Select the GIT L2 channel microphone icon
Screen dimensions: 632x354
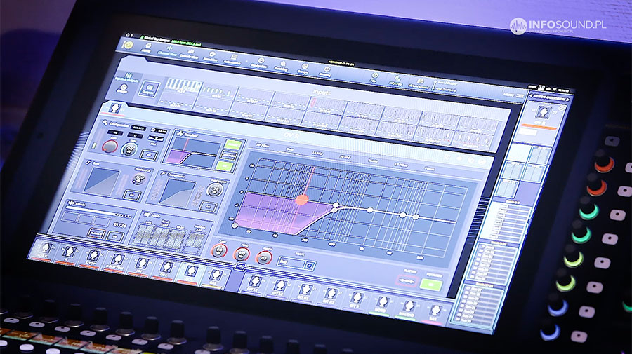[x=279, y=285]
